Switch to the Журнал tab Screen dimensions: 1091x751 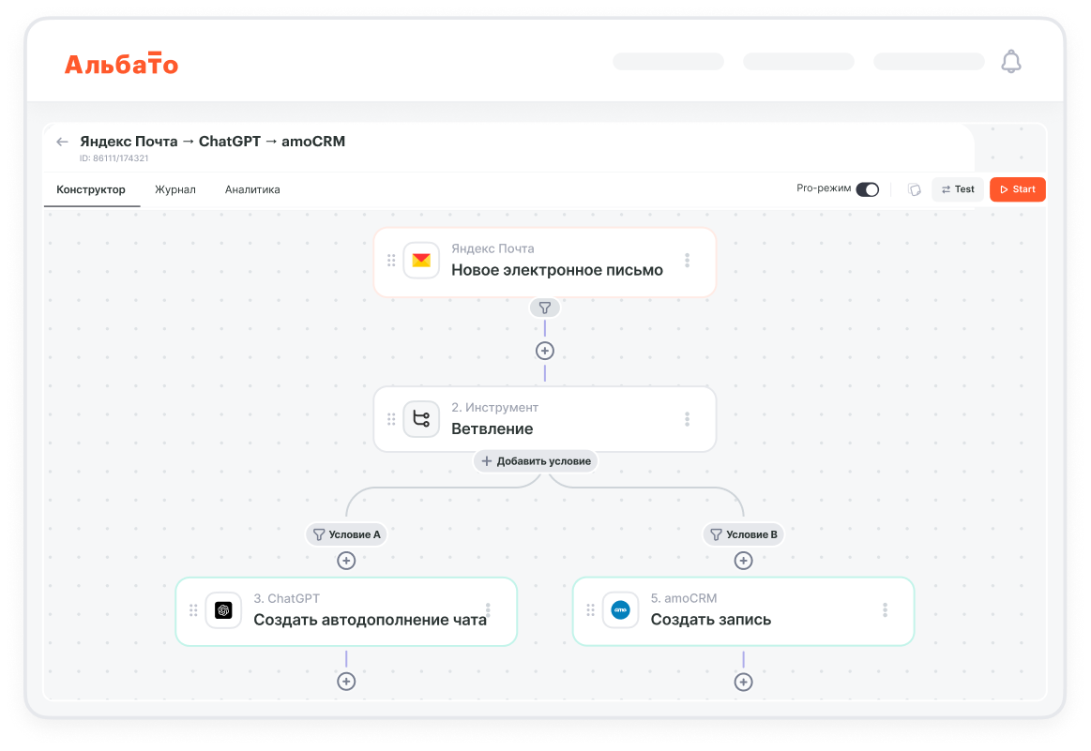pyautogui.click(x=175, y=189)
